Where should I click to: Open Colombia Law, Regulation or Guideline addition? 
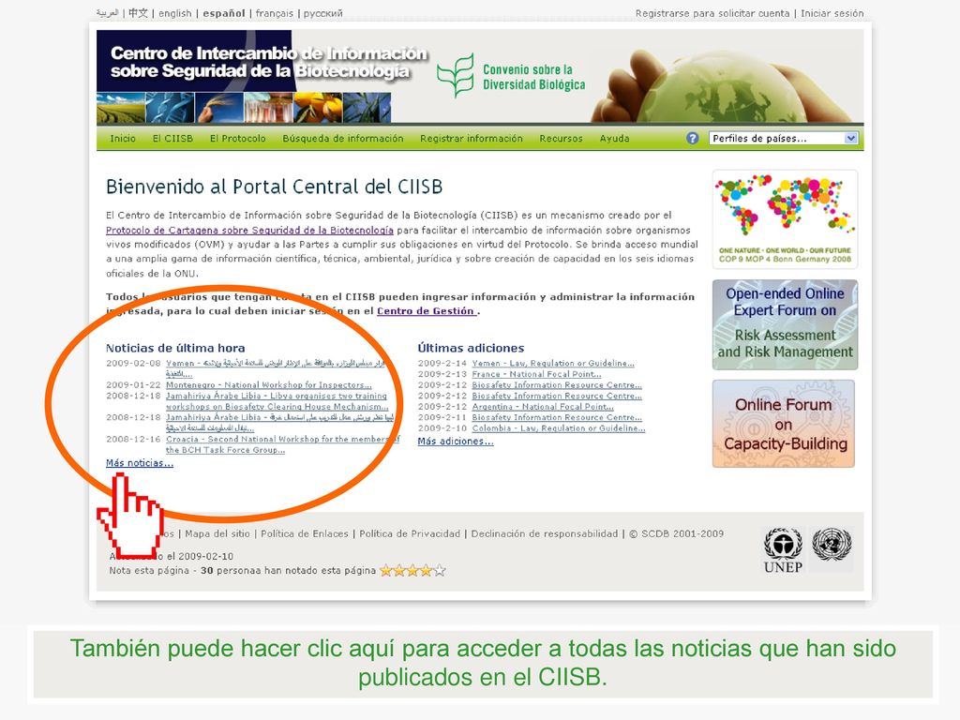[x=559, y=427]
